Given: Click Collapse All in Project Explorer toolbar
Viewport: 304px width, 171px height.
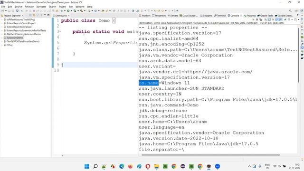Looking at the screenshot, I should click(30, 15).
